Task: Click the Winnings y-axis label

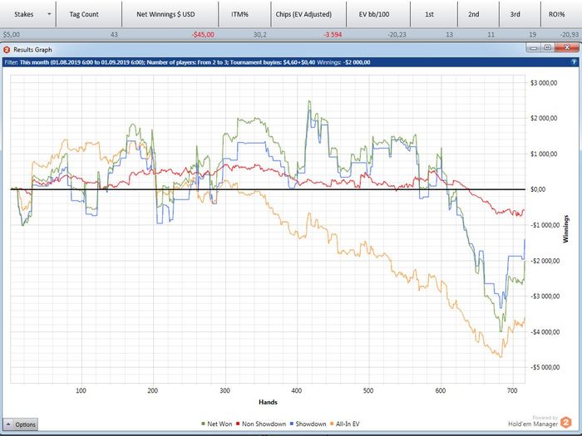Action: click(x=565, y=228)
